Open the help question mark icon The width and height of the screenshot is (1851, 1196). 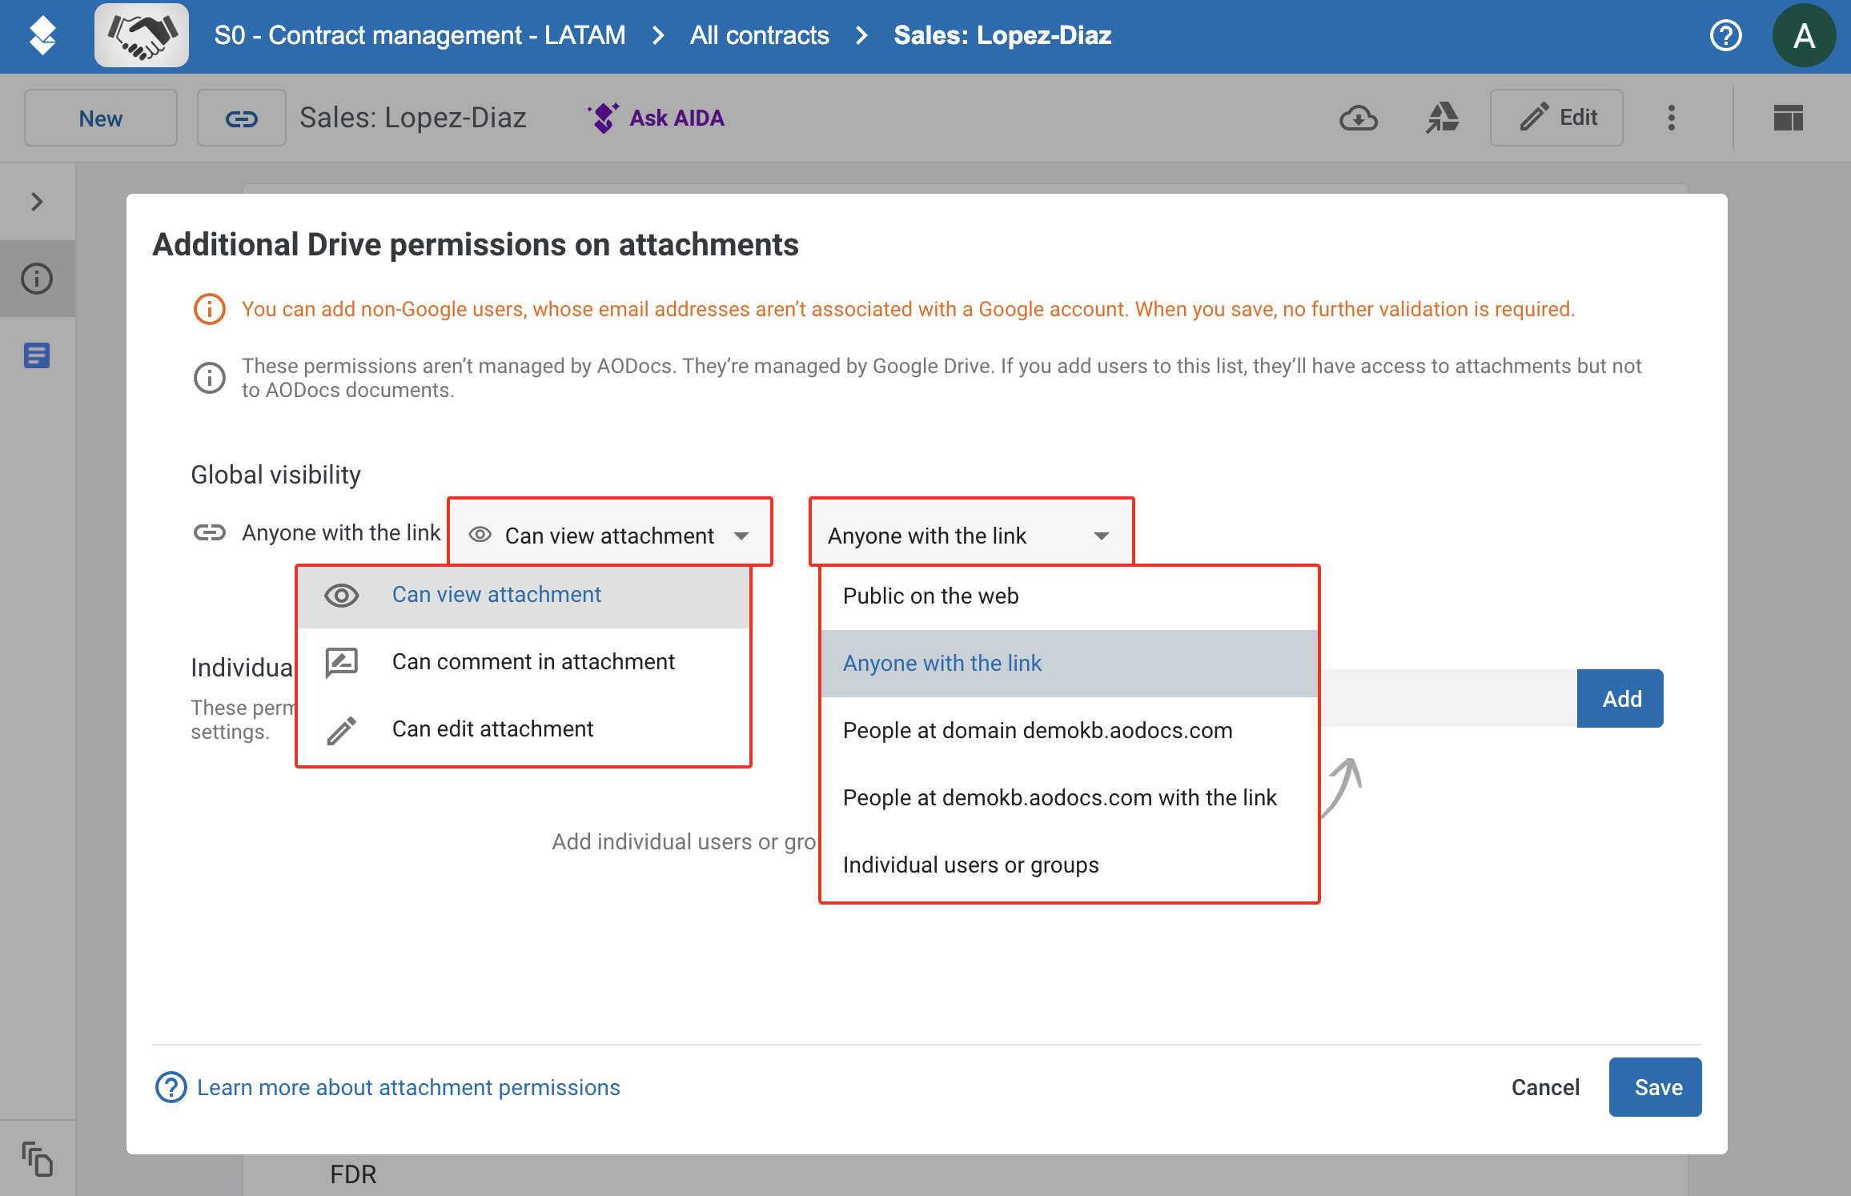[x=1725, y=36]
